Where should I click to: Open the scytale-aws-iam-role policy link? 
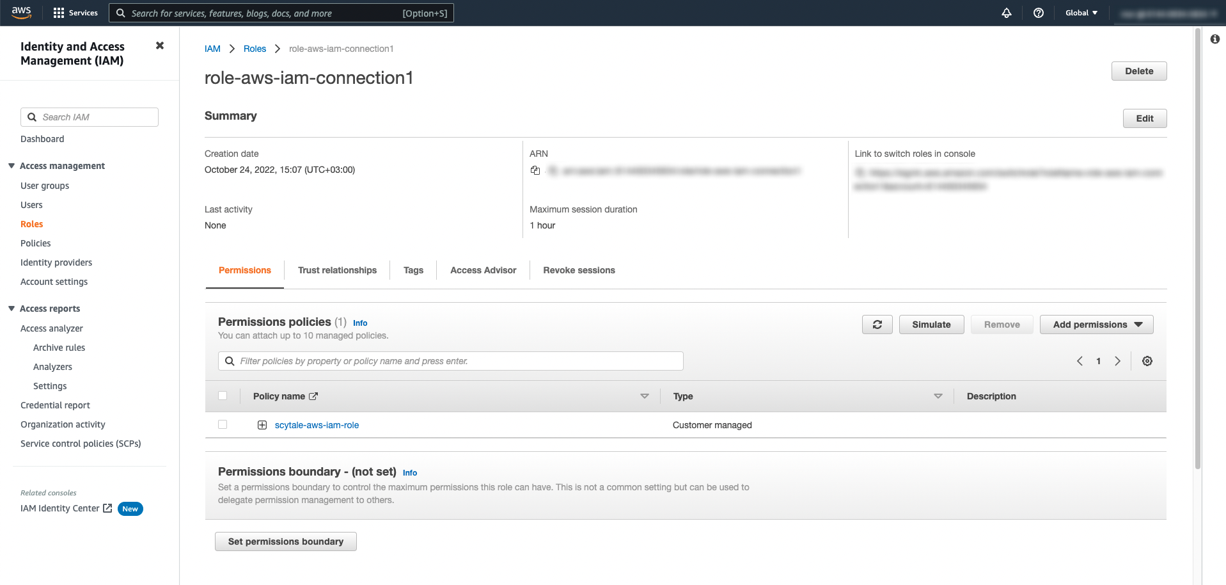[x=317, y=425]
